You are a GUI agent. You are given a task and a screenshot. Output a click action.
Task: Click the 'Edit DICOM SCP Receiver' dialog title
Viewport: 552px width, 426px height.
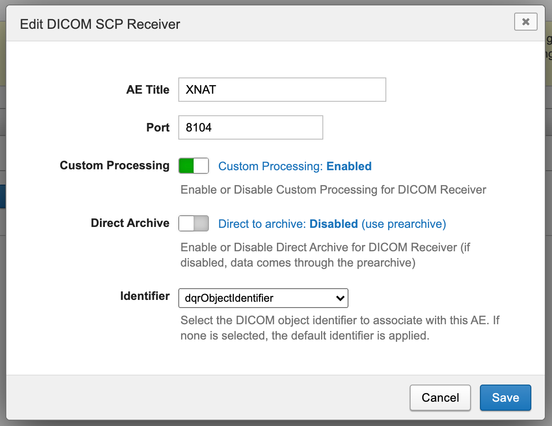pyautogui.click(x=100, y=24)
